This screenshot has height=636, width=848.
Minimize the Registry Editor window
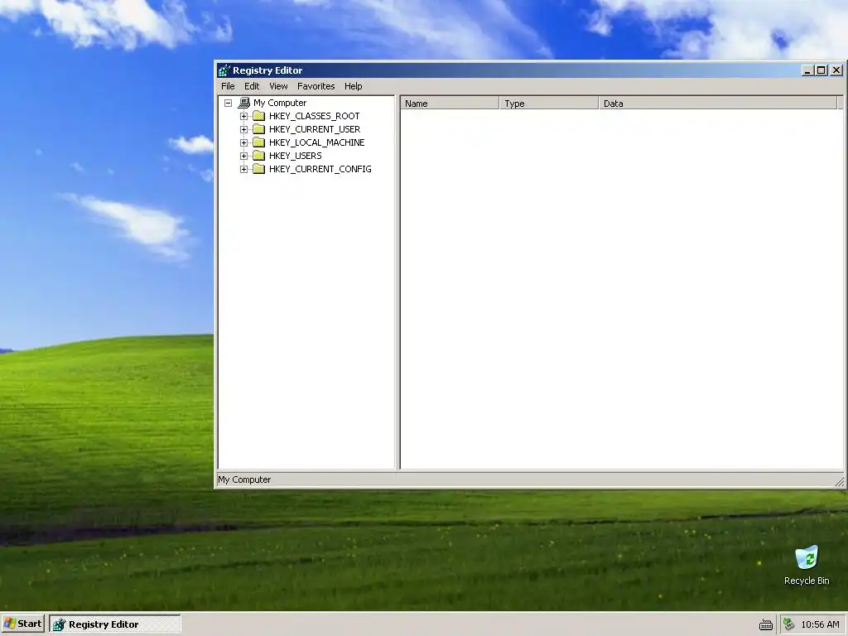807,70
